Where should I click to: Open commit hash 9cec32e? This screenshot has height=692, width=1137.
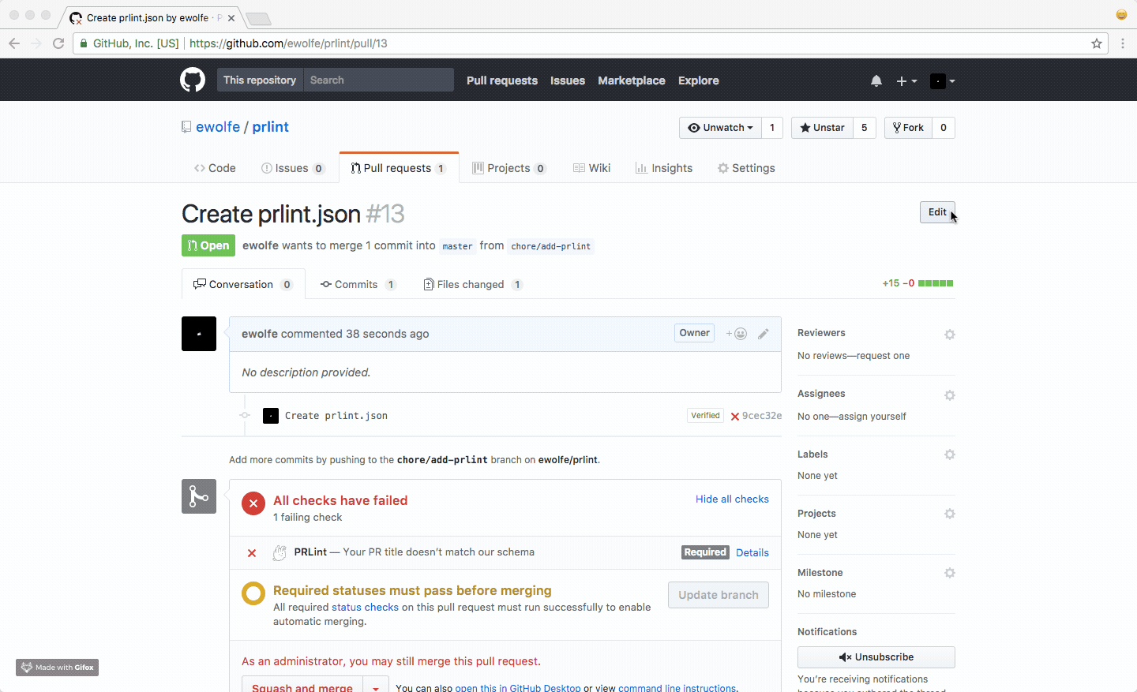point(762,416)
